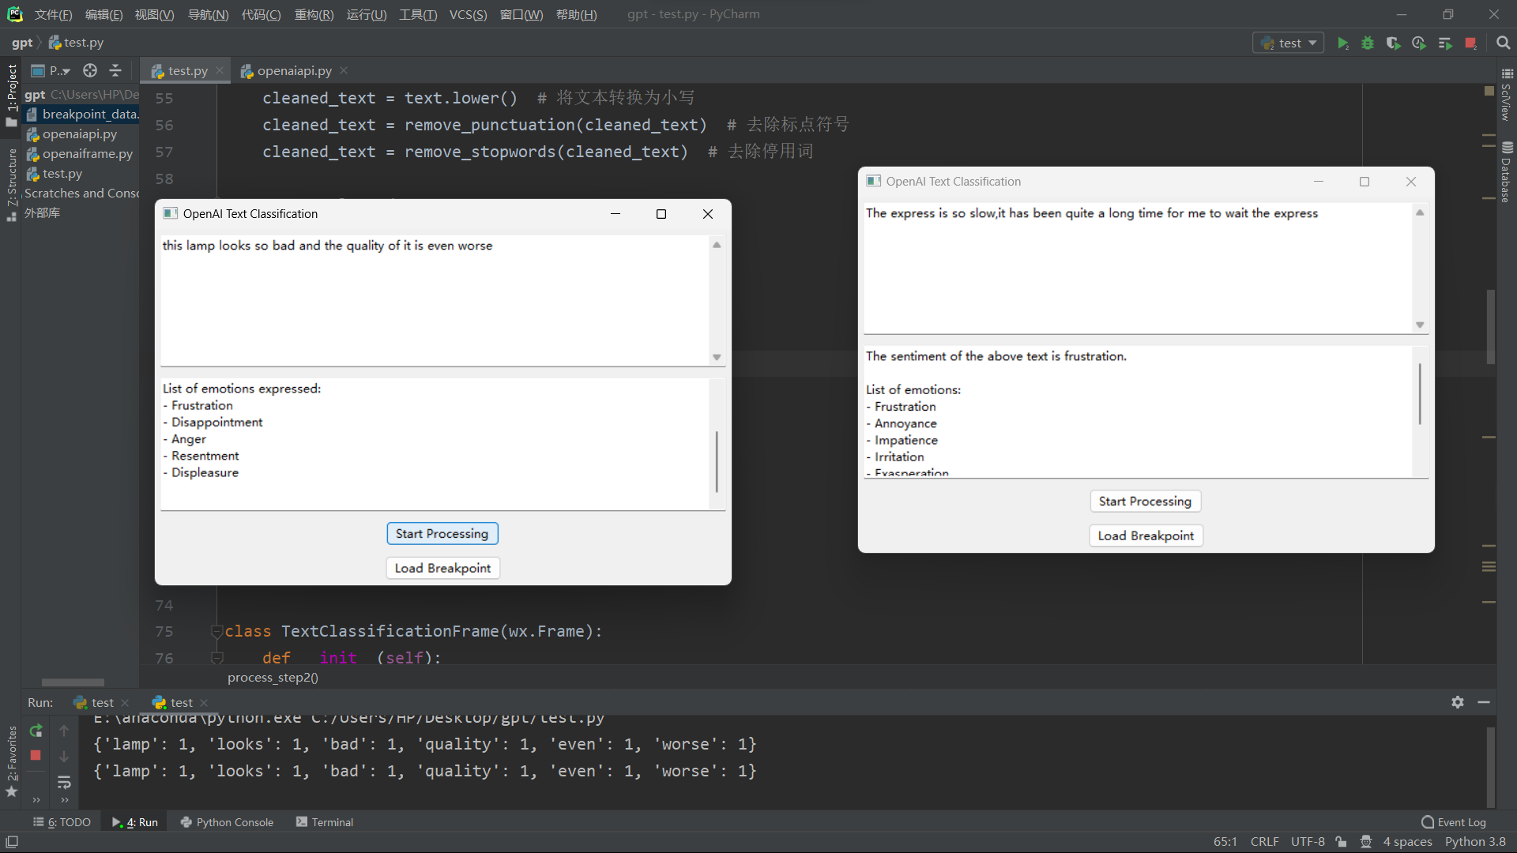
Task: Switch to the openaiapi.py editor tab
Action: (x=294, y=70)
